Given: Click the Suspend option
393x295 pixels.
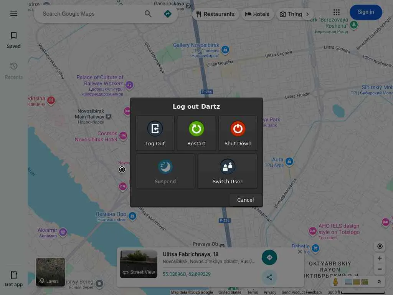Looking at the screenshot, I should 165,171.
